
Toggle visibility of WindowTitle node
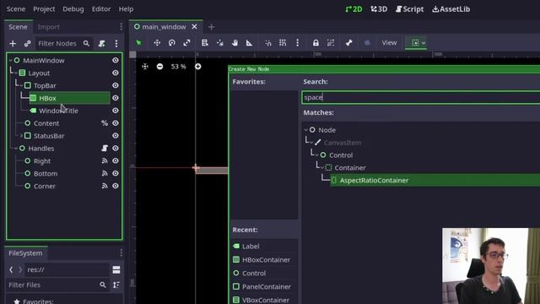(116, 111)
